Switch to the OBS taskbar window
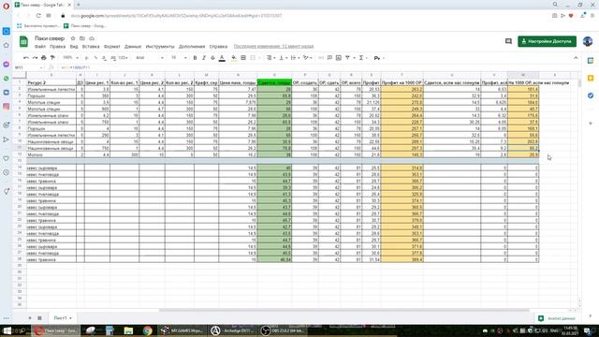 click(x=283, y=330)
